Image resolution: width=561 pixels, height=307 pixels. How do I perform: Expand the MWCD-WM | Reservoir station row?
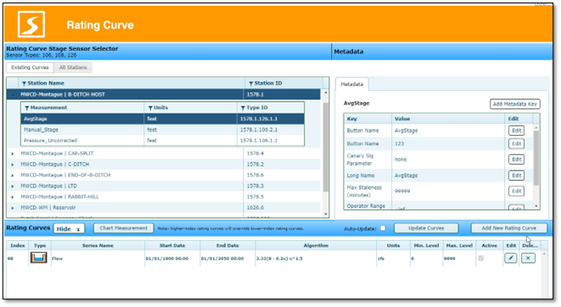click(13, 208)
